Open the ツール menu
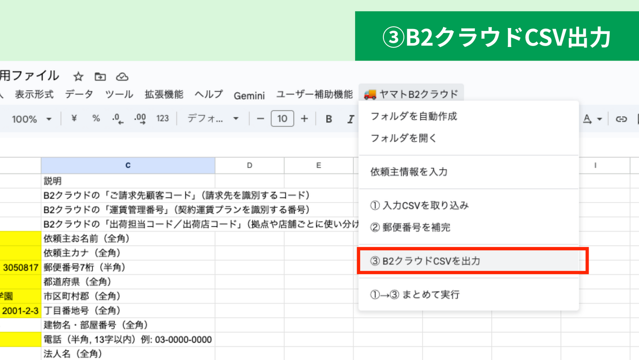This screenshot has width=639, height=360. (119, 94)
